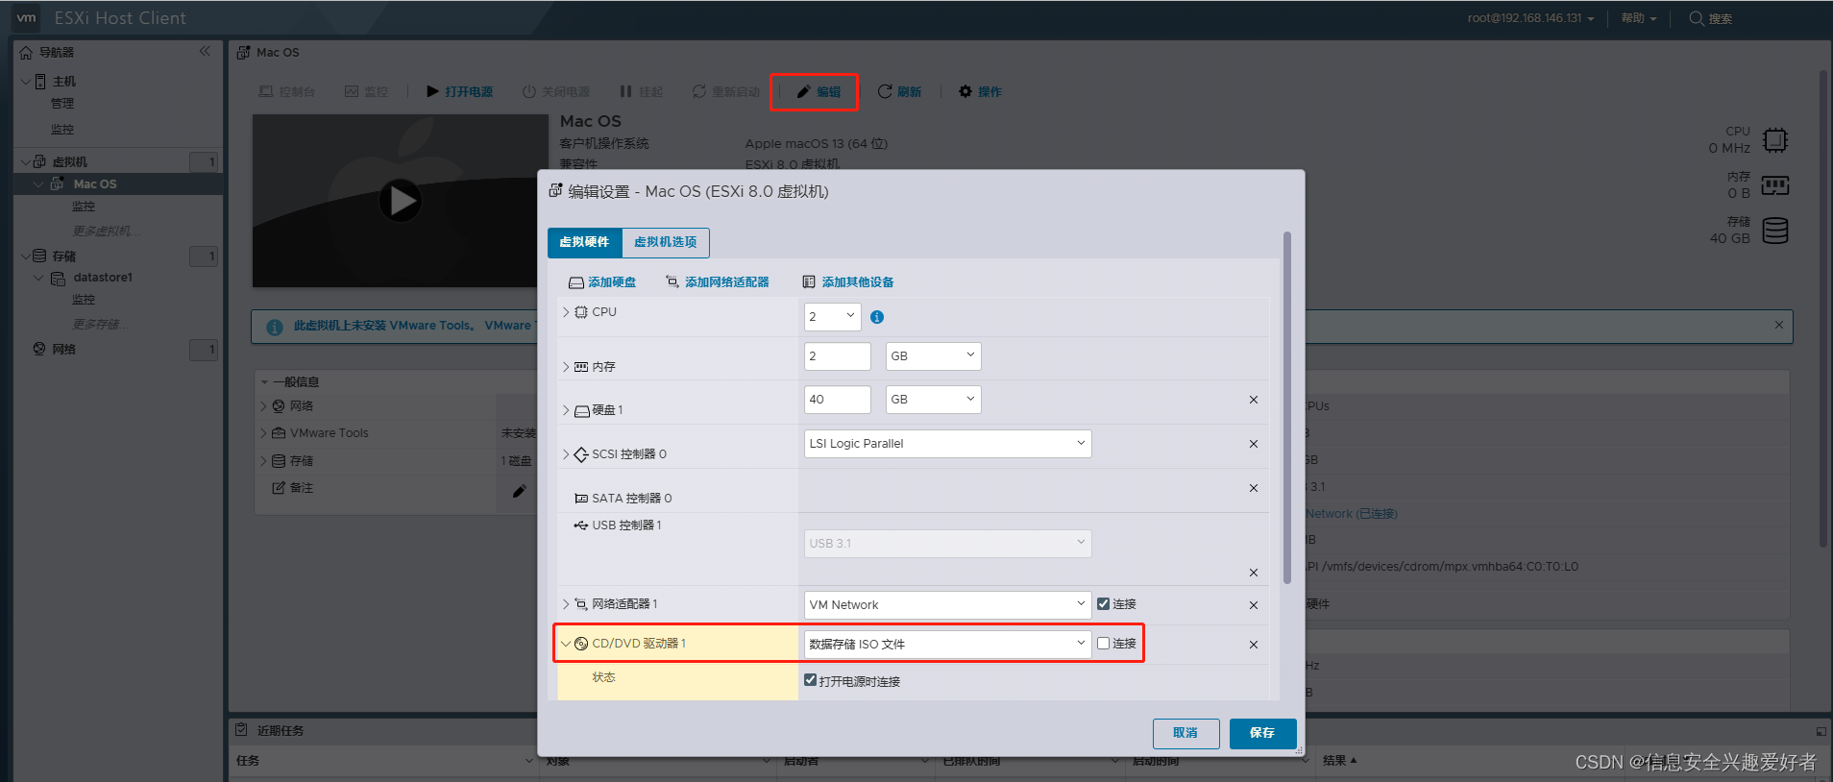Screen dimensions: 1833x782
Task: Remove Network Adapter 1 with its X
Action: pyautogui.click(x=1253, y=605)
